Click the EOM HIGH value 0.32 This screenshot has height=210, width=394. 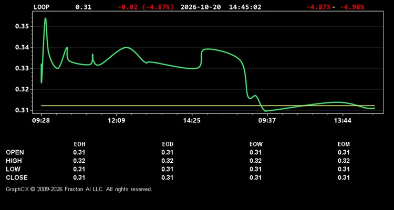click(344, 161)
